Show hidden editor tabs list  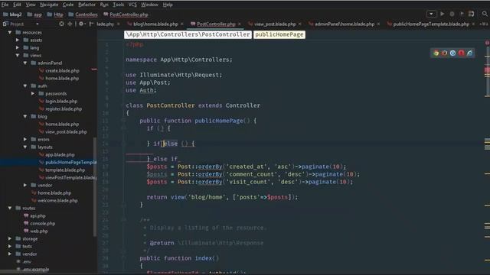(x=484, y=24)
